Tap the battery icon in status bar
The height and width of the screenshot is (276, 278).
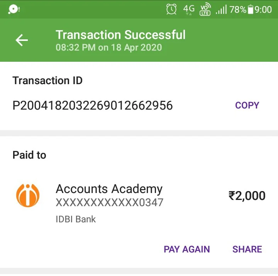(x=251, y=9)
